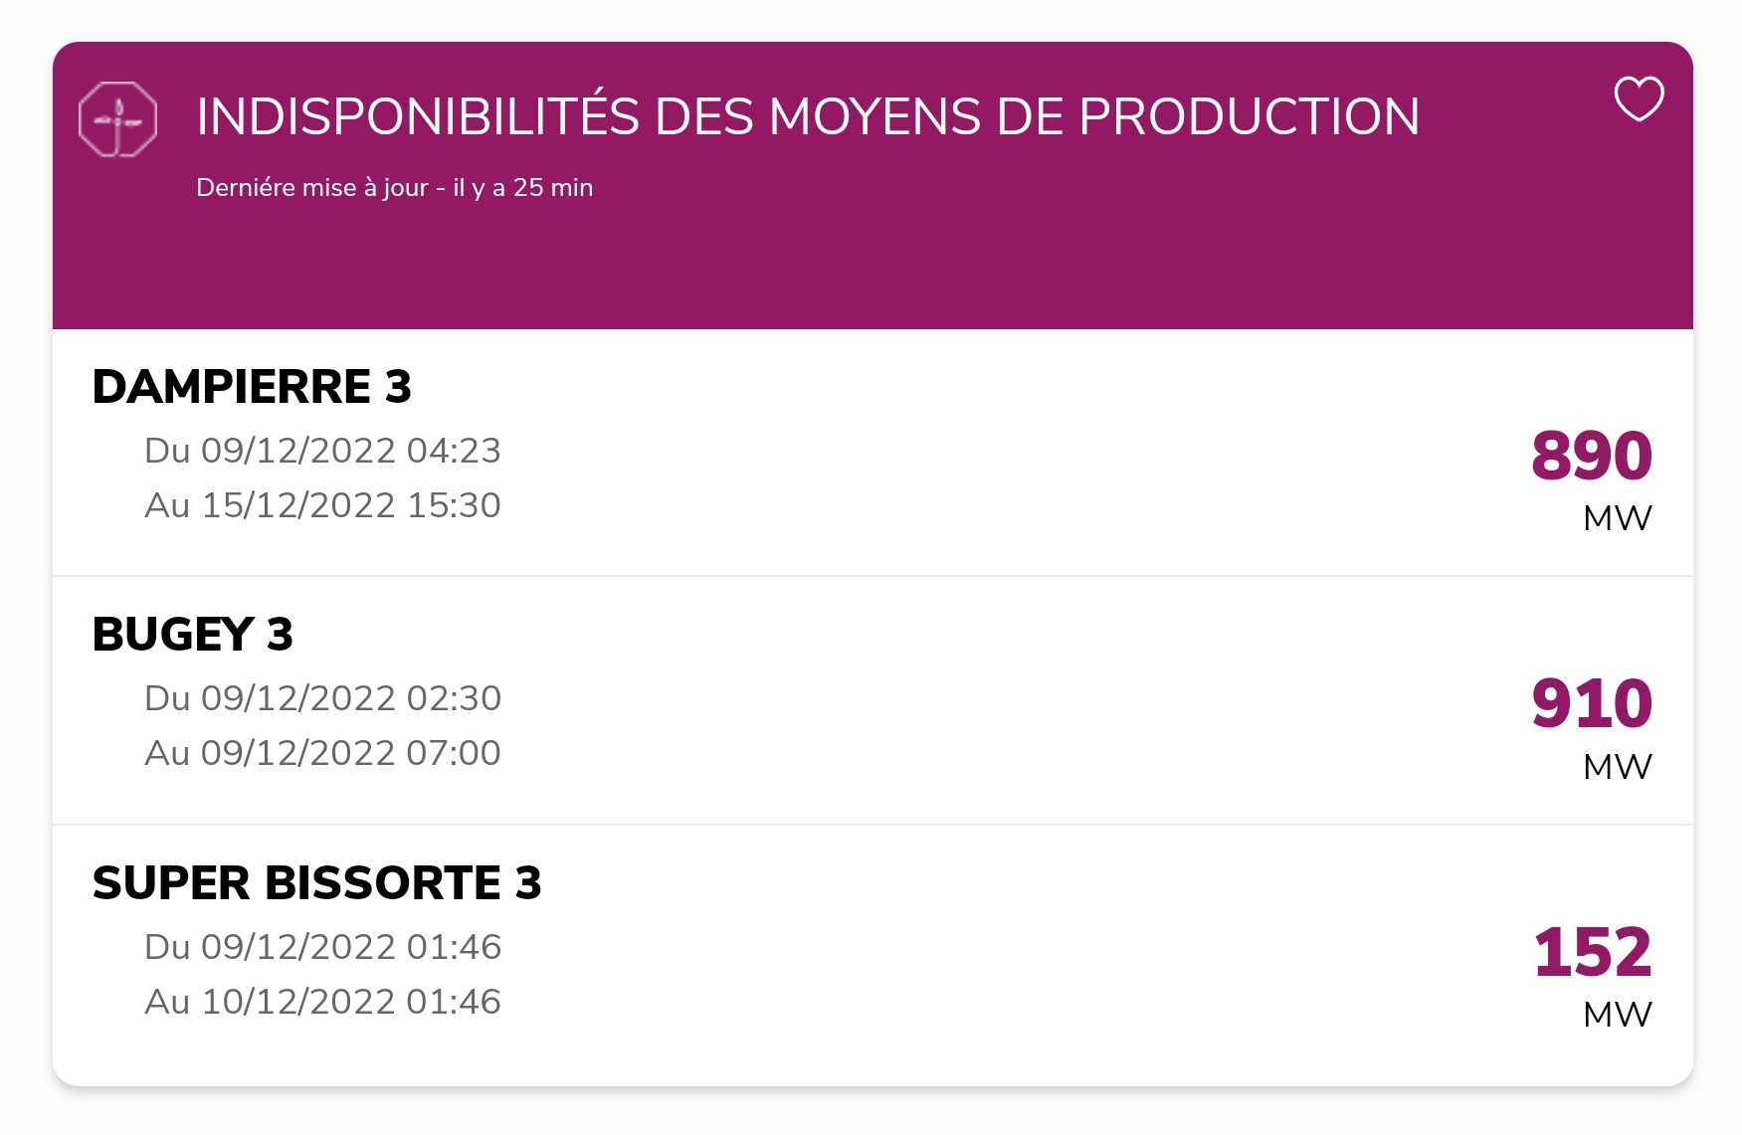Click the purple header banner area
The height and width of the screenshot is (1135, 1742).
872,185
